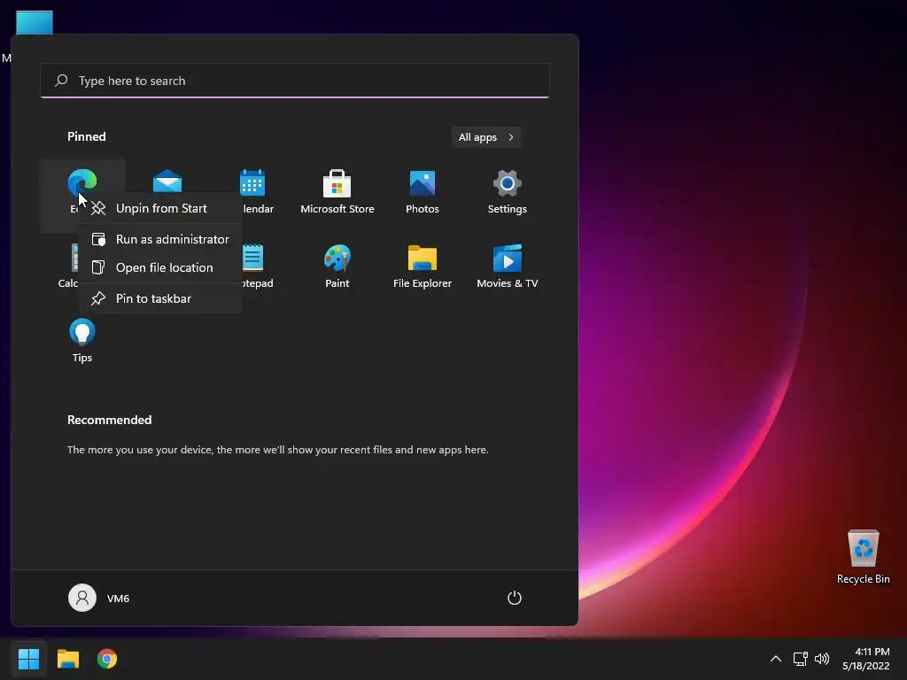Expand hidden system tray icons
This screenshot has width=907, height=680.
pyautogui.click(x=776, y=659)
